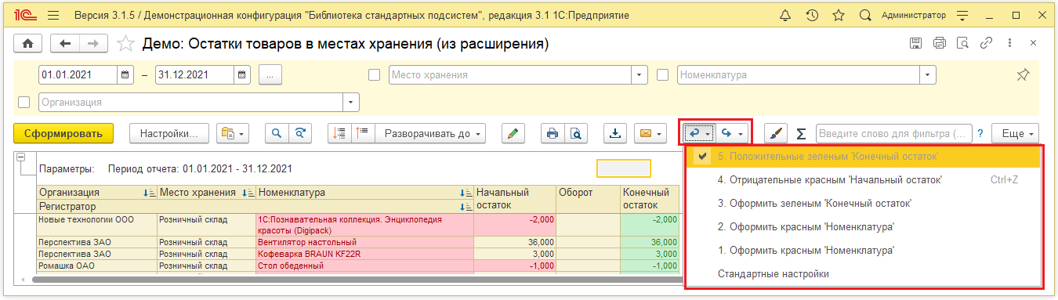This screenshot has height=300, width=1058.
Task: Calculate sum with sigma icon
Action: (x=801, y=133)
